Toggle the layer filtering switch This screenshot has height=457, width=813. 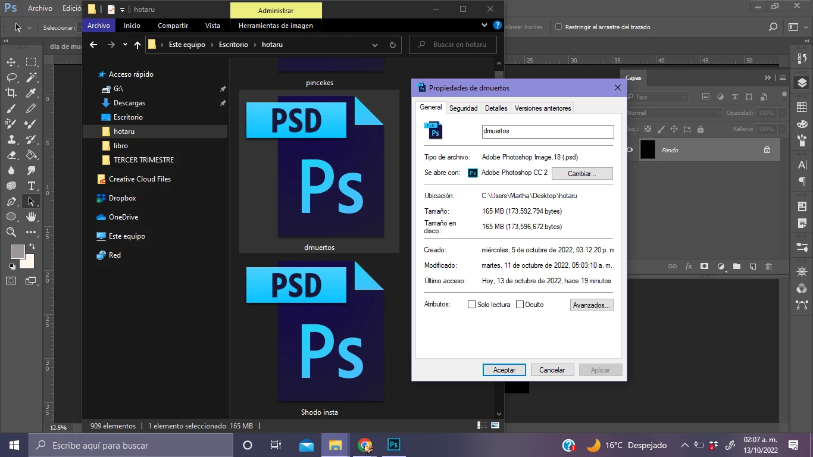[785, 95]
